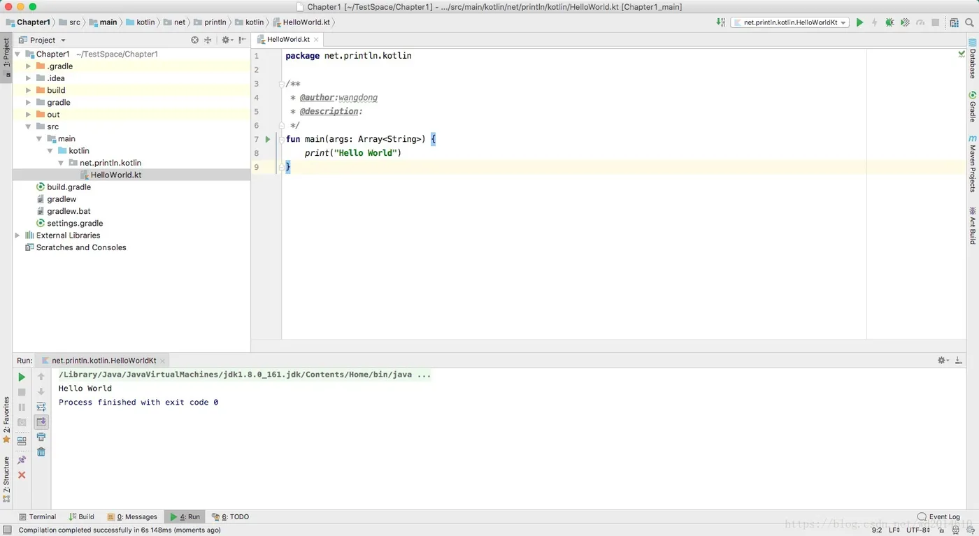Open the 0: Messages tool window
The image size is (979, 536).
(x=133, y=517)
